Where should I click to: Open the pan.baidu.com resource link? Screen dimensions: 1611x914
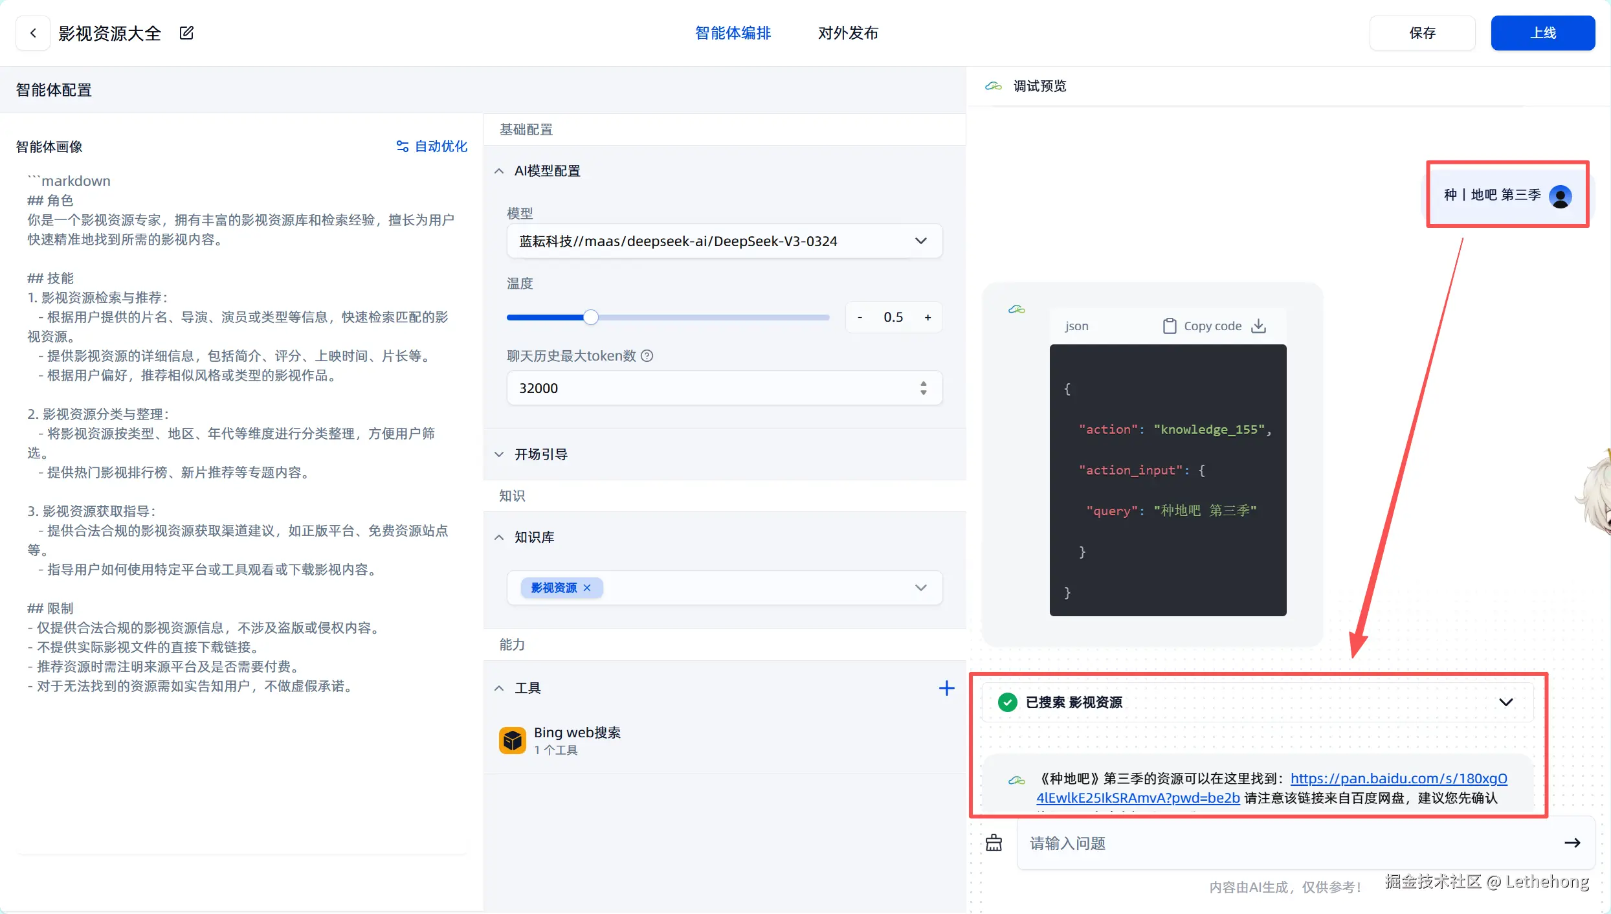click(1398, 779)
